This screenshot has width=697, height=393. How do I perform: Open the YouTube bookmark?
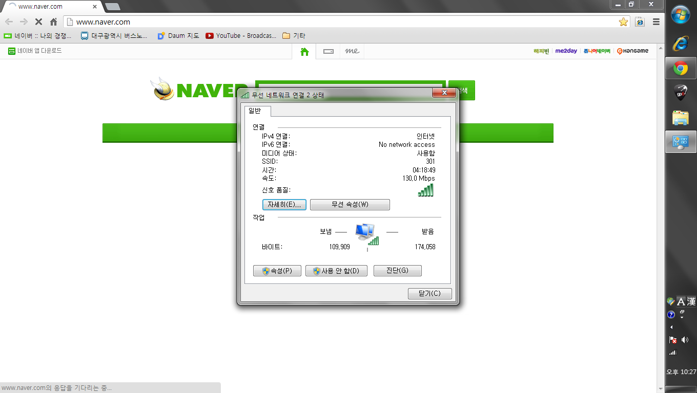tap(241, 36)
